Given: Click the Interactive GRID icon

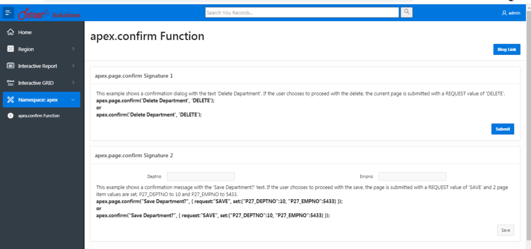Looking at the screenshot, I should point(10,83).
